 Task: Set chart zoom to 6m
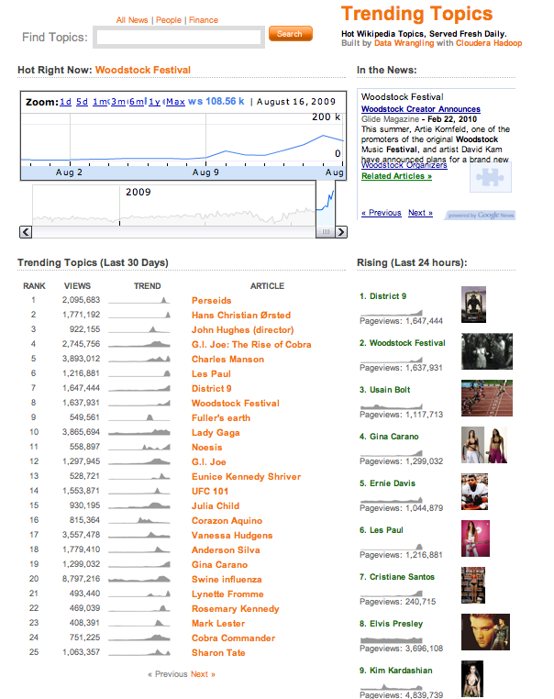click(137, 102)
